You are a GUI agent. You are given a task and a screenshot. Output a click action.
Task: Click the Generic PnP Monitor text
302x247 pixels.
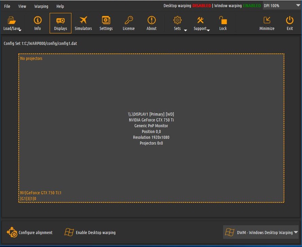(x=151, y=126)
